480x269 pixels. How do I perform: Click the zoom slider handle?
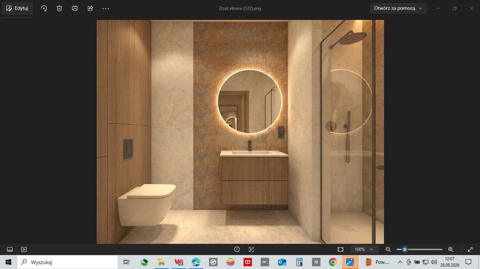pyautogui.click(x=405, y=249)
